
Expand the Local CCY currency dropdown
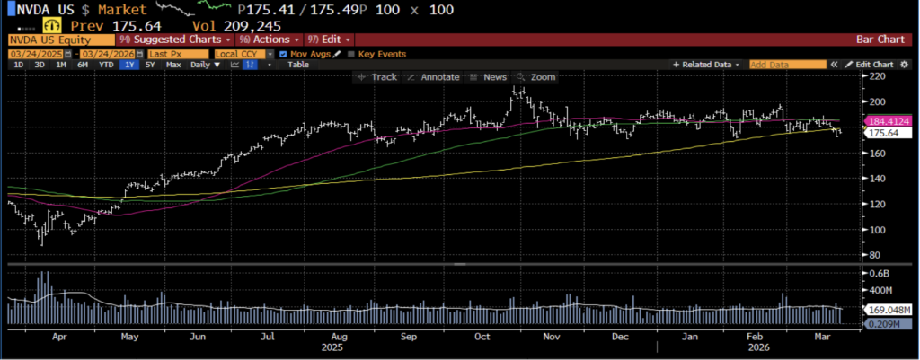[244, 54]
